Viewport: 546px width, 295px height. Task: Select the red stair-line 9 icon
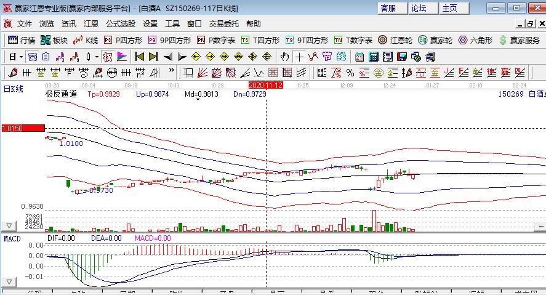pyautogui.click(x=74, y=57)
